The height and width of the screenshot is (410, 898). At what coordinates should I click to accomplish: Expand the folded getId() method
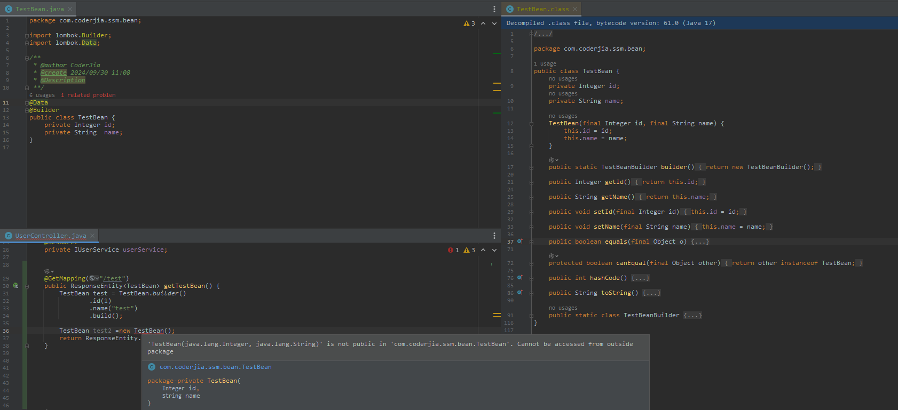(x=531, y=182)
